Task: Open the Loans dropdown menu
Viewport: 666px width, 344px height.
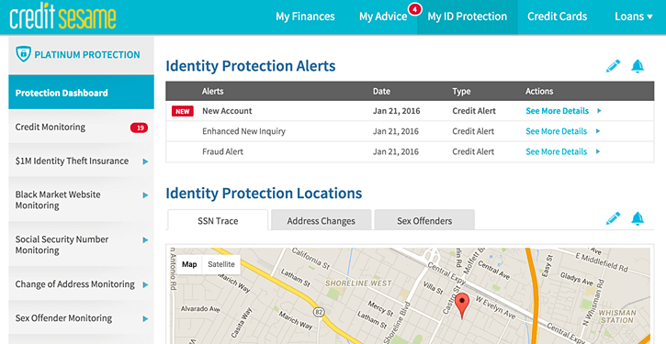Action: 633,17
